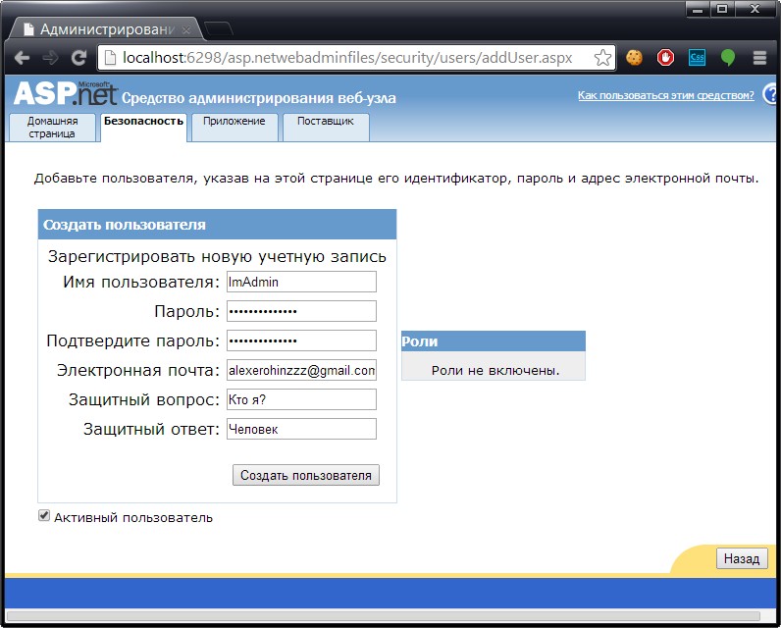
Task: Maximize the browser window
Action: click(x=722, y=10)
